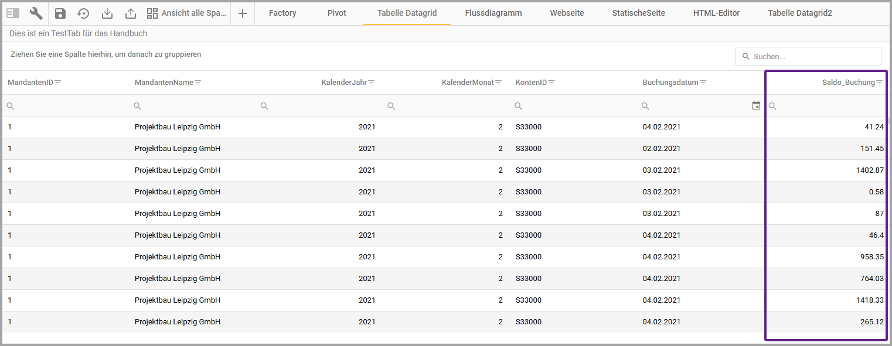
Task: Open the KontenID column header filter
Action: click(551, 83)
